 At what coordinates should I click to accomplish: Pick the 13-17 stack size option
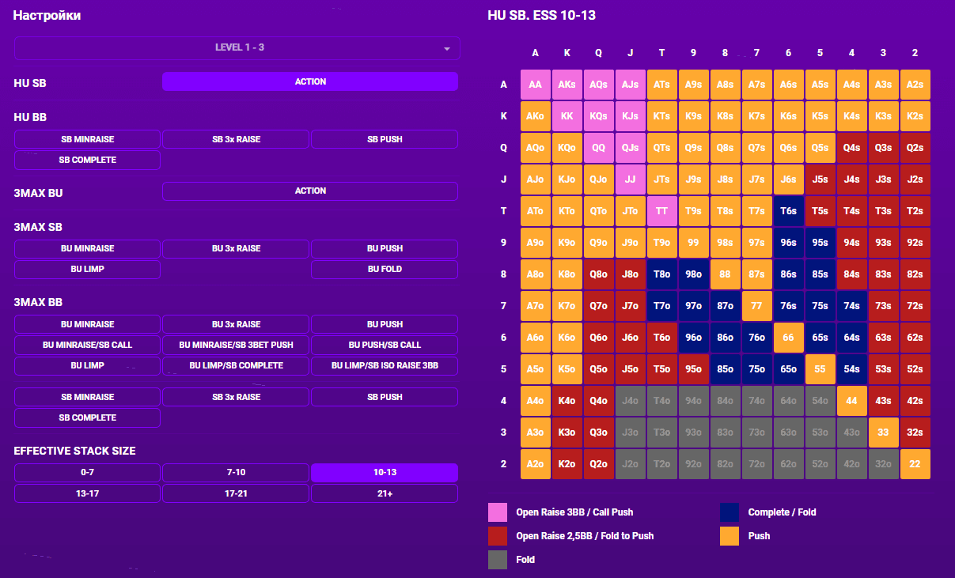[87, 493]
